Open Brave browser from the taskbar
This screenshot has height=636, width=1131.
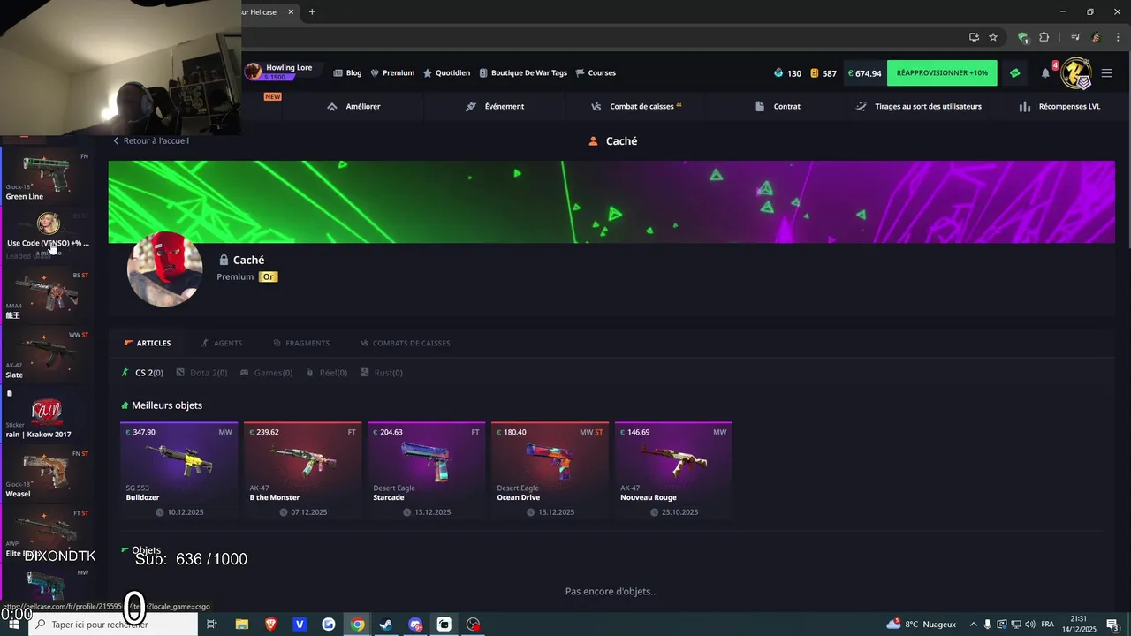[x=270, y=625]
